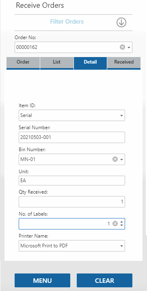Click the Filter Orders header link
This screenshot has width=147, height=291.
pos(67,22)
